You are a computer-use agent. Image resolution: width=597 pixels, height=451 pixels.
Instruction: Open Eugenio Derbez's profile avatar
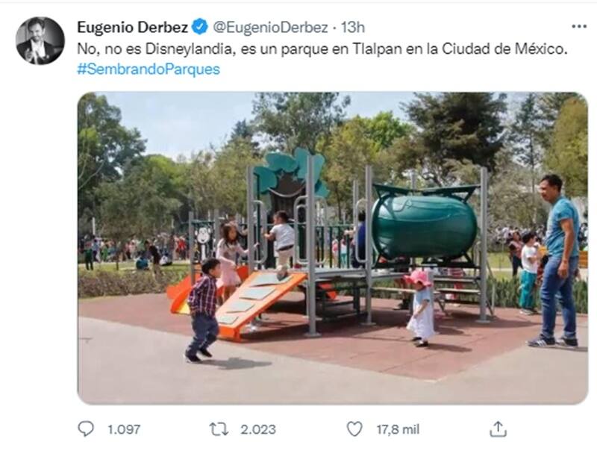pyautogui.click(x=40, y=41)
